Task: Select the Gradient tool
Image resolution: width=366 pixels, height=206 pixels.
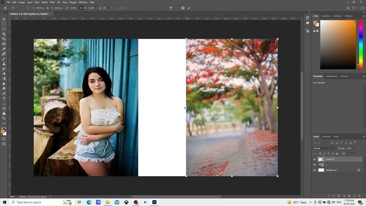Action: [x=4, y=78]
